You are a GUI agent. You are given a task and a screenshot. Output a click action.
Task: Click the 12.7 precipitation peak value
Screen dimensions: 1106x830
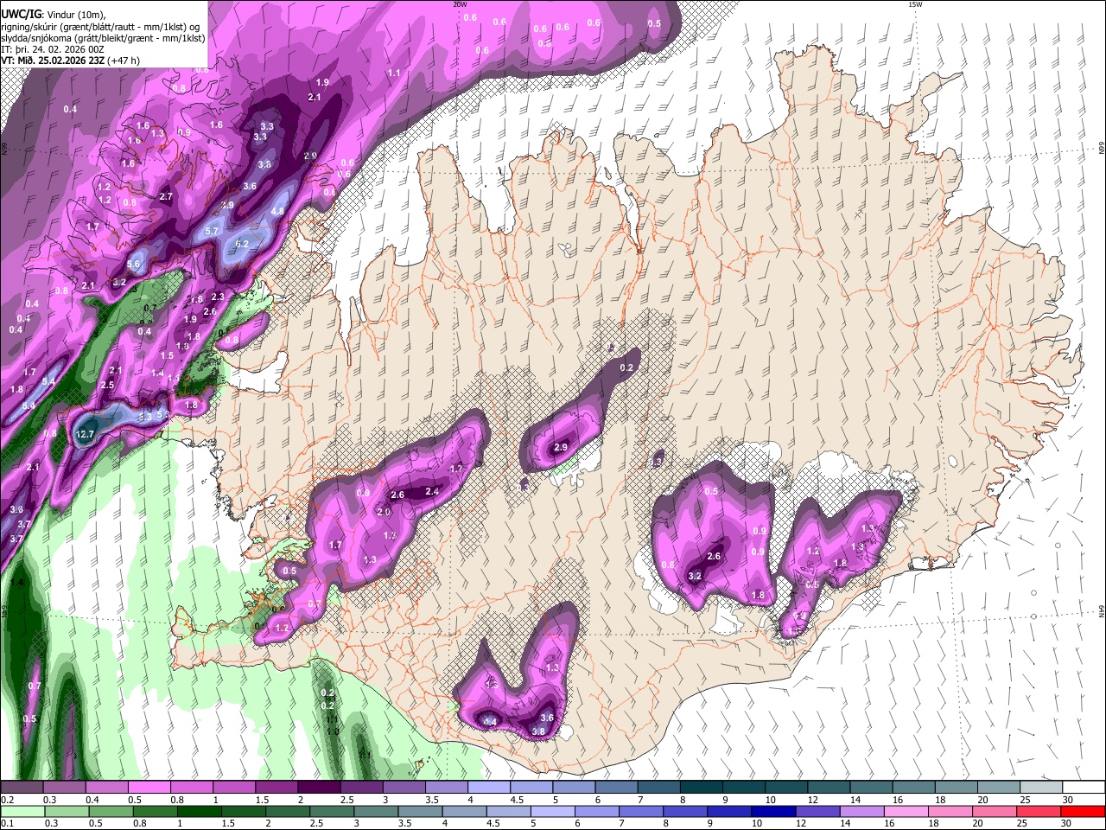[85, 434]
